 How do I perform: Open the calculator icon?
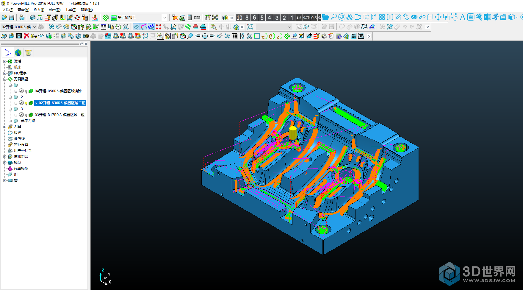[190, 18]
